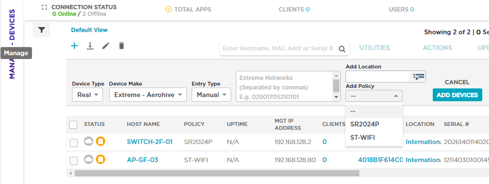489x184 pixels.
Task: Click the 4018B1F614C0 MAC link
Action: 380,160
